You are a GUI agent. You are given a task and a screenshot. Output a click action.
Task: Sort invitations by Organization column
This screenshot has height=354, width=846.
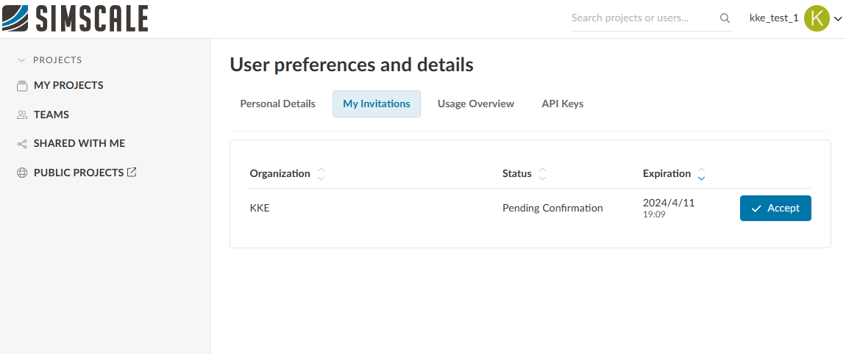(x=321, y=174)
